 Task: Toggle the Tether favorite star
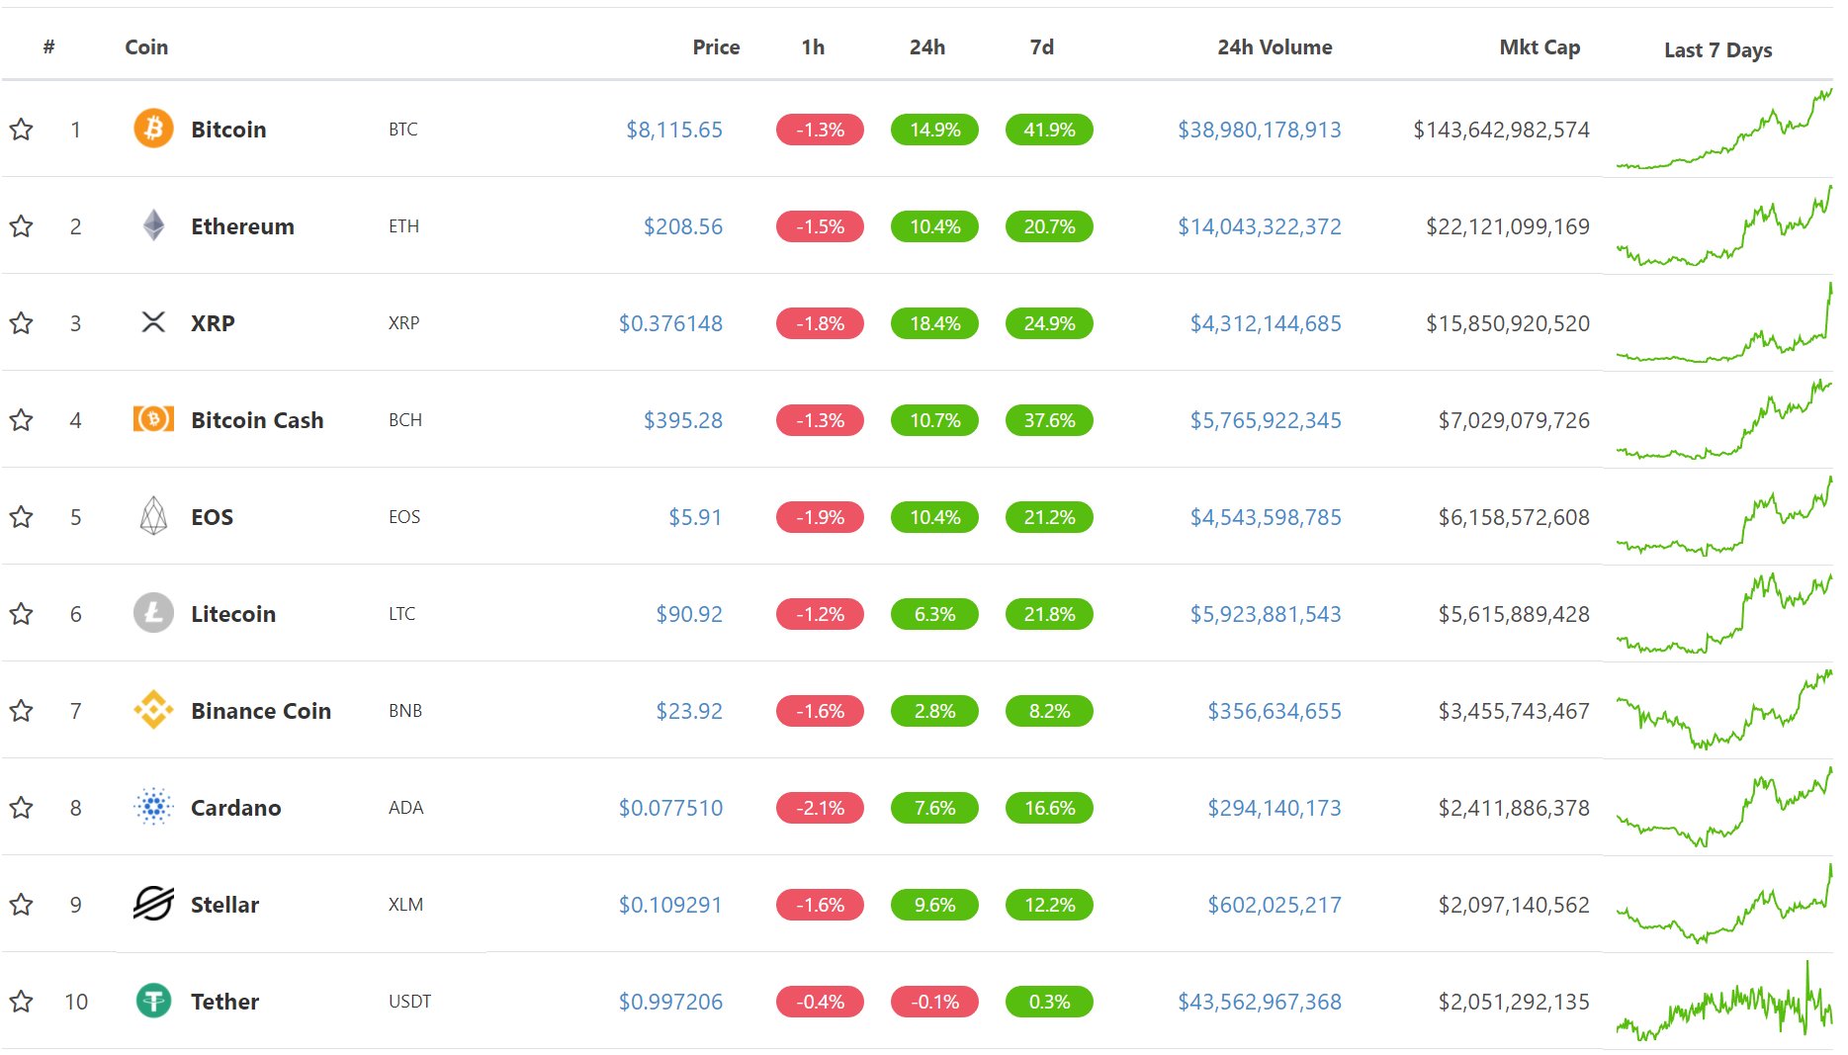coord(22,1001)
